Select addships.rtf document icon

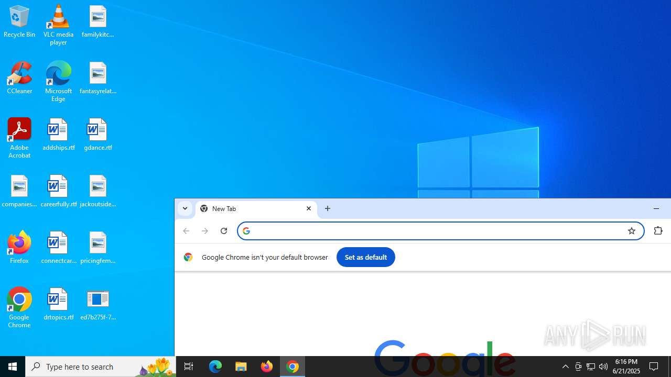58,135
